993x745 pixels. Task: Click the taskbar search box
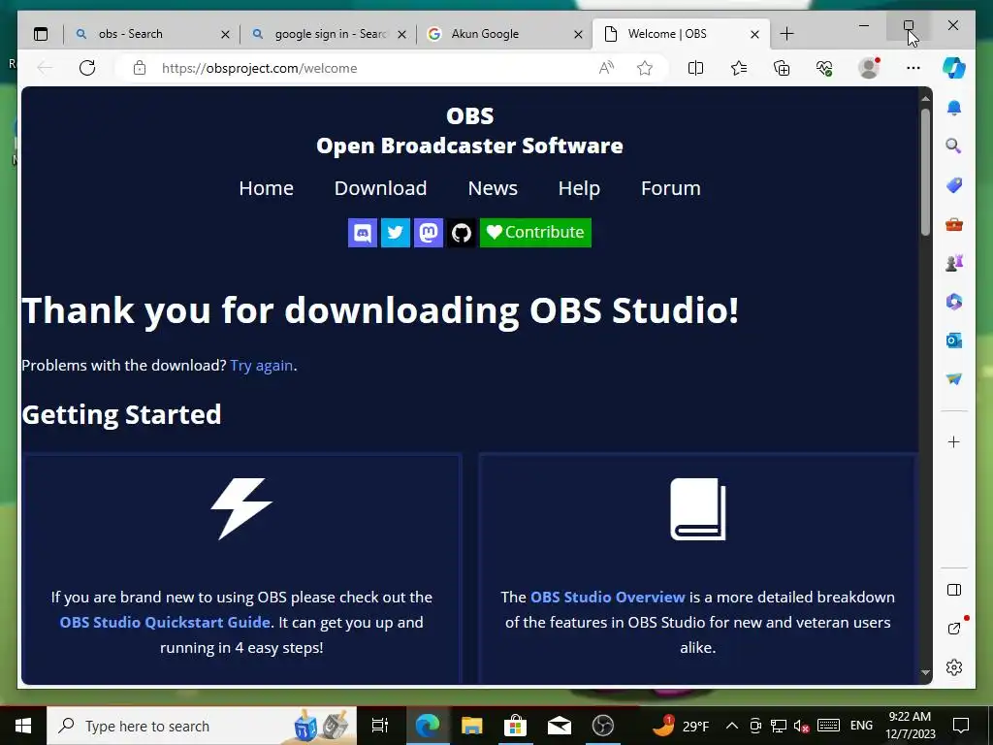click(x=202, y=726)
